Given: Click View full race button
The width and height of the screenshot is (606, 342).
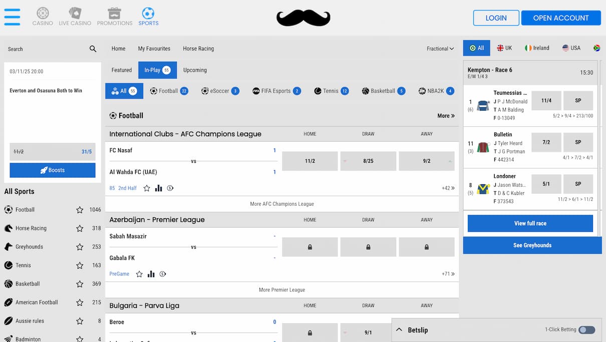Looking at the screenshot, I should tap(530, 223).
